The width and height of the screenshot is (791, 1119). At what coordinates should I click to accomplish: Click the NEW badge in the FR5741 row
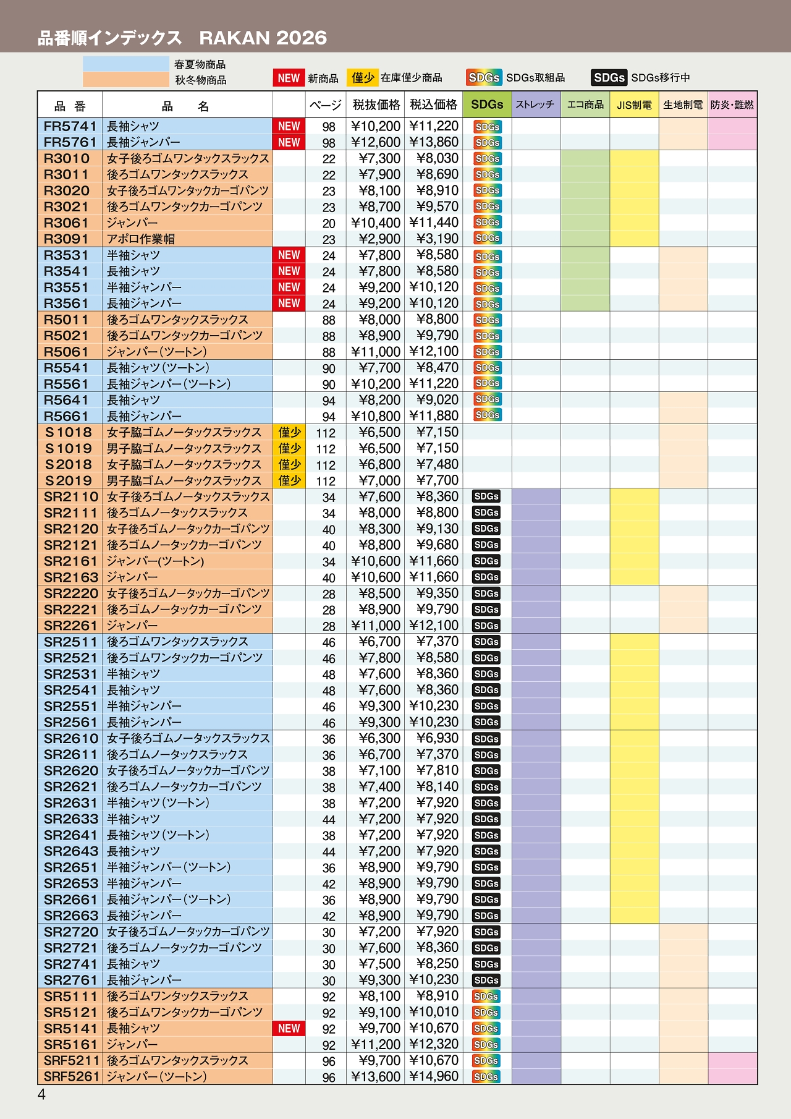[289, 126]
